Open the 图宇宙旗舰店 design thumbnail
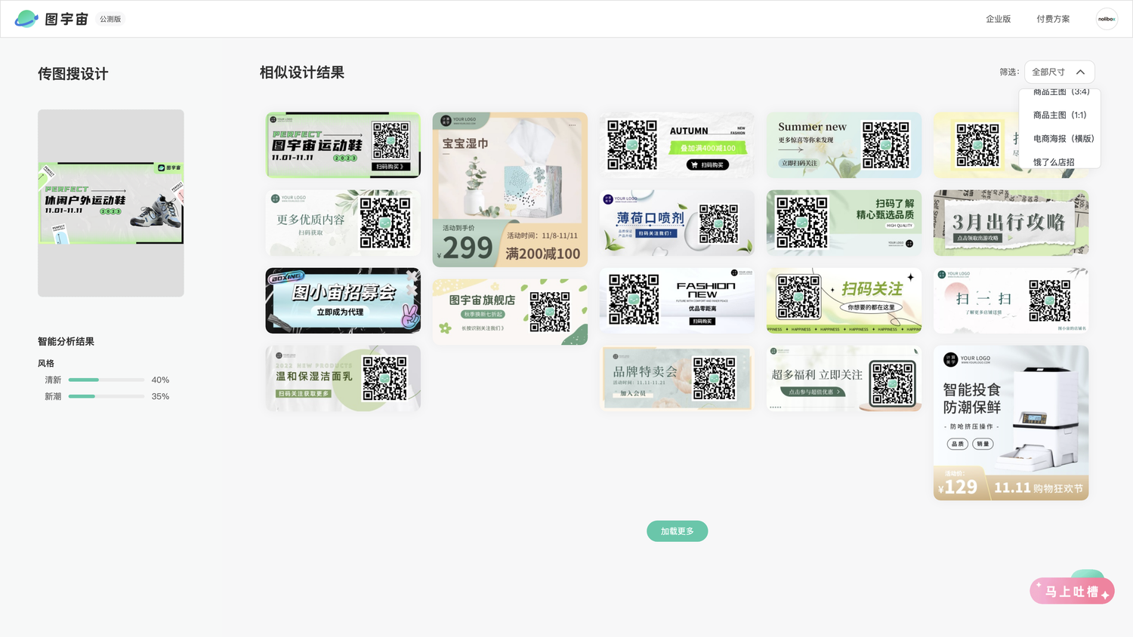 (510, 312)
